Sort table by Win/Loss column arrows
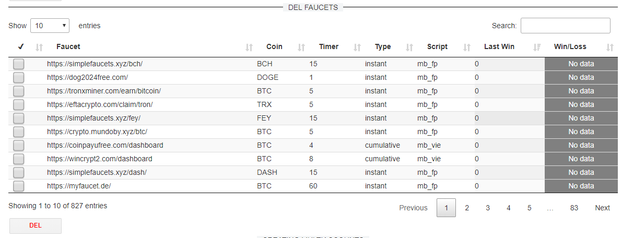This screenshot has height=238, width=622. (610, 47)
